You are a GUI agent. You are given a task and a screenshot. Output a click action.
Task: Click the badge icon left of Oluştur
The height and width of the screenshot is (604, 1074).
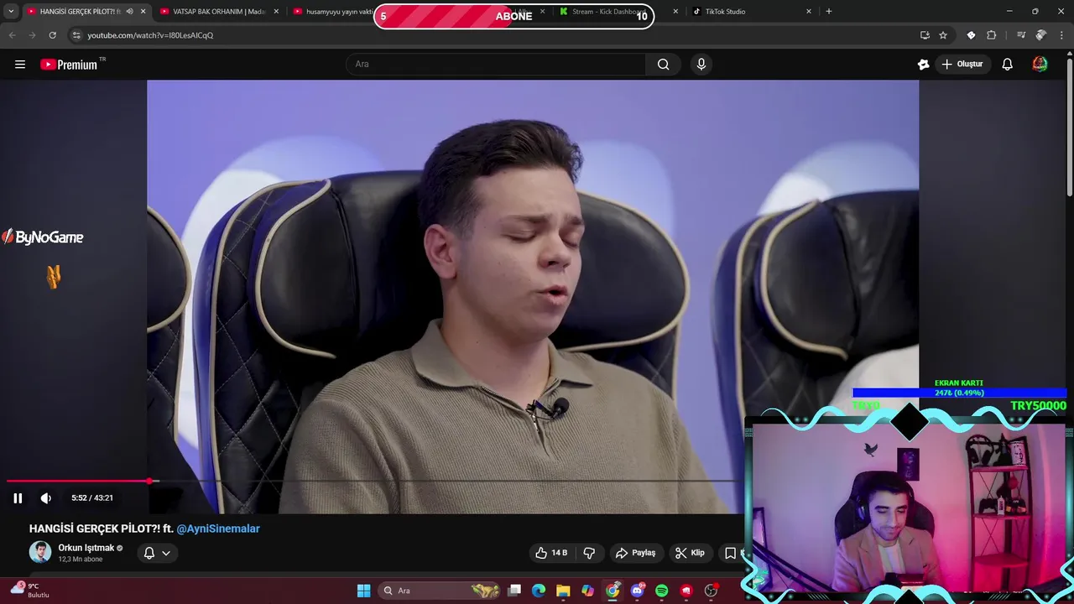click(x=923, y=65)
